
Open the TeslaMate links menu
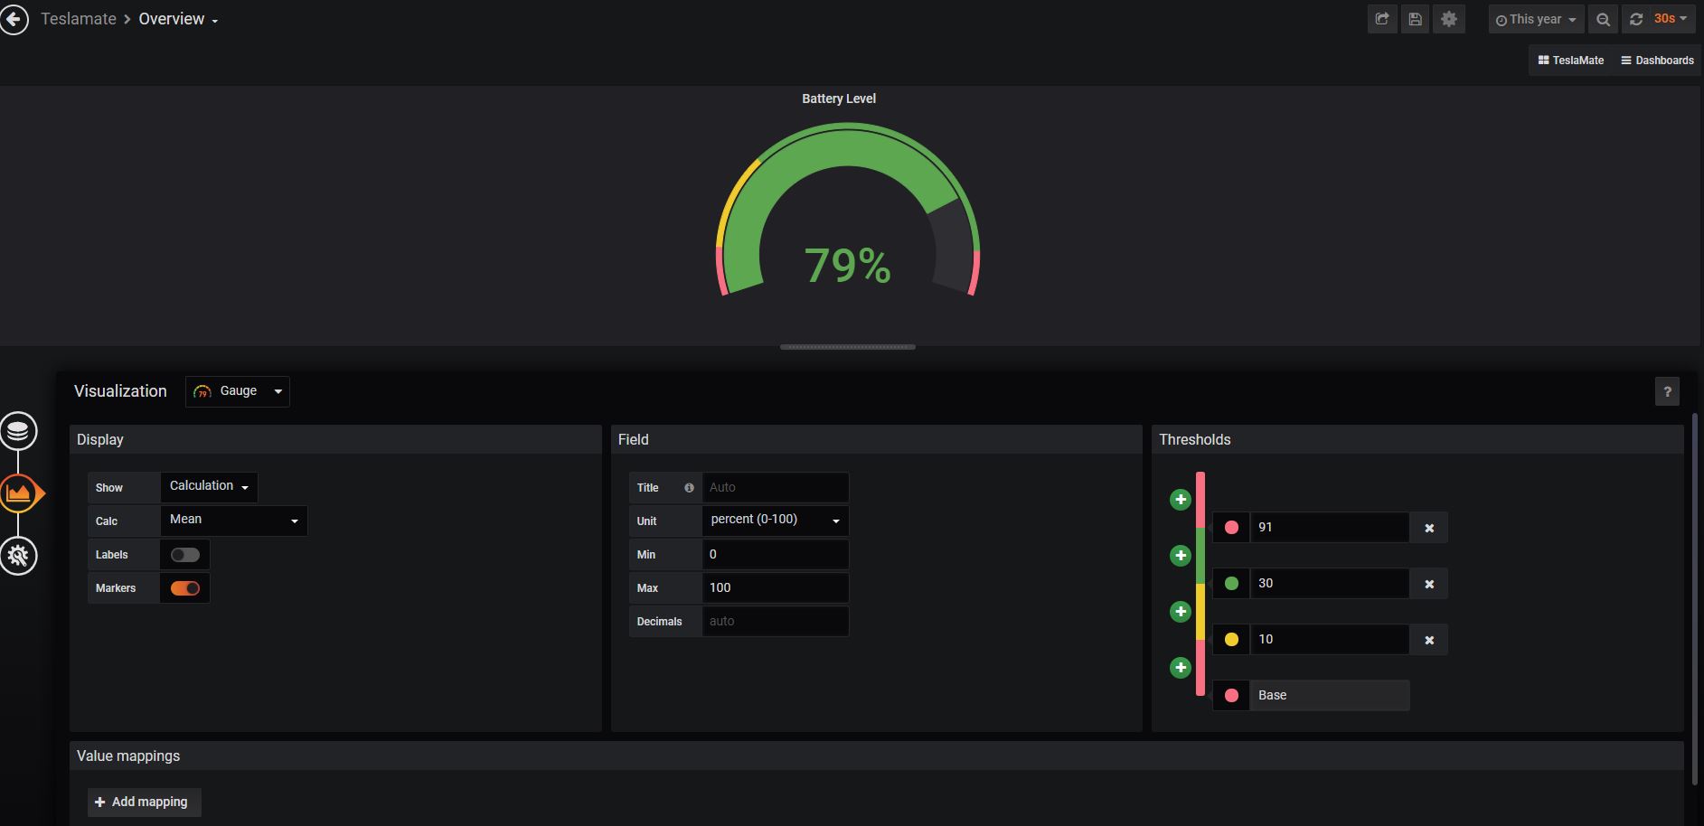[x=1571, y=61]
